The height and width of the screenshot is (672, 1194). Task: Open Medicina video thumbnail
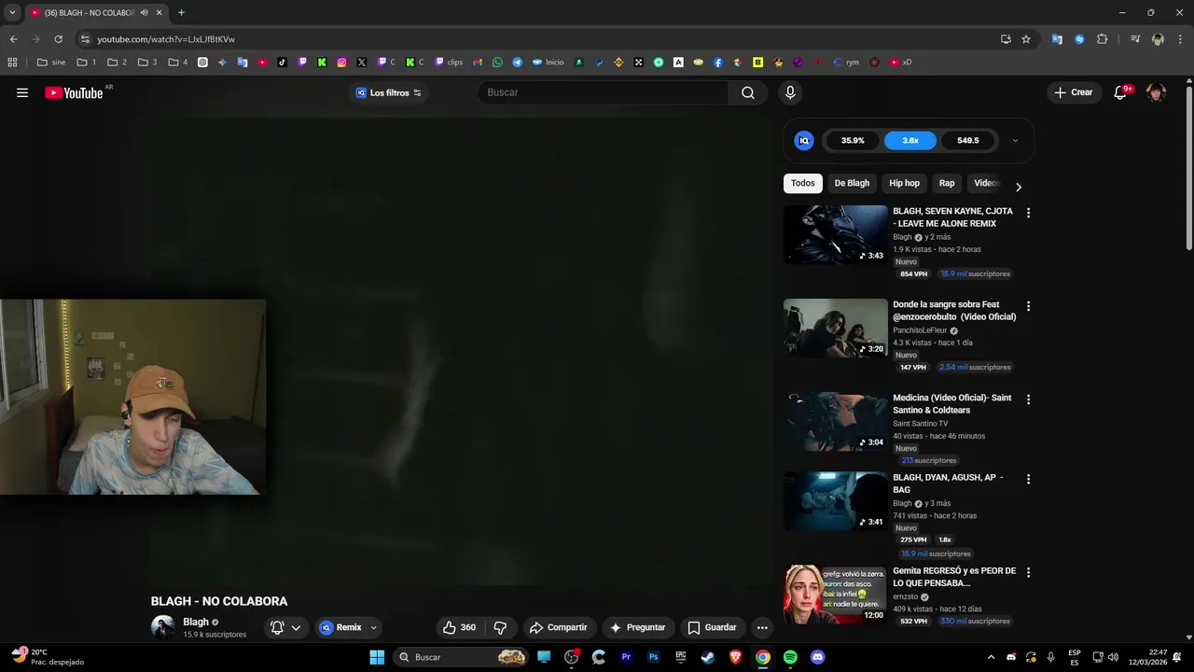point(835,421)
